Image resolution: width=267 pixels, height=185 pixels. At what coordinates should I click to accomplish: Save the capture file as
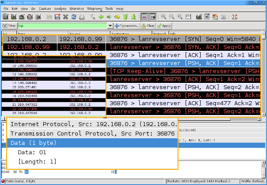coord(57,16)
